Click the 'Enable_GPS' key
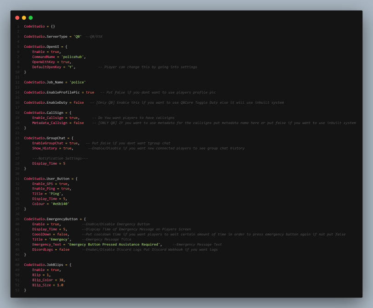Image resolution: width=373 pixels, height=308 pixels. (x=43, y=184)
